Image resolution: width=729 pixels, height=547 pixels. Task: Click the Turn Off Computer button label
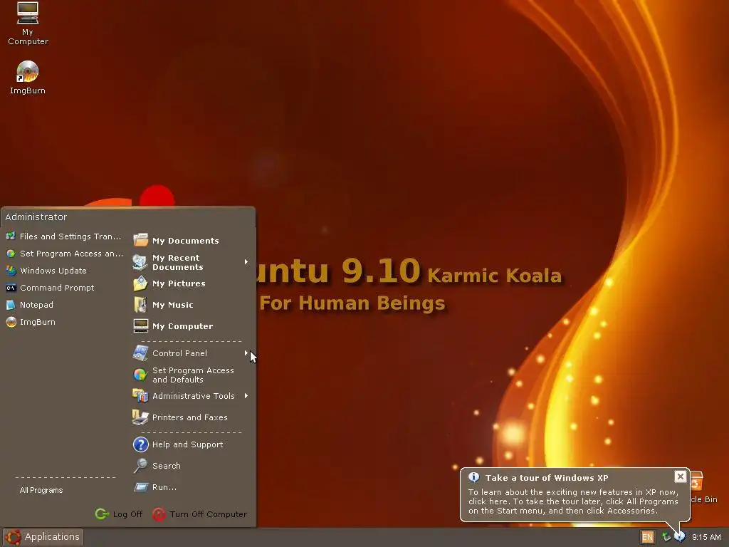coord(209,514)
